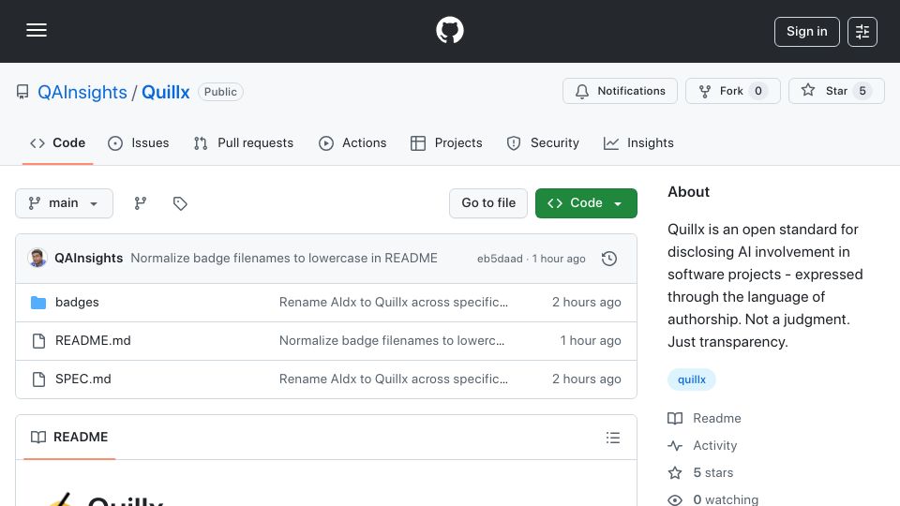Expand the main branch dropdown

[64, 203]
